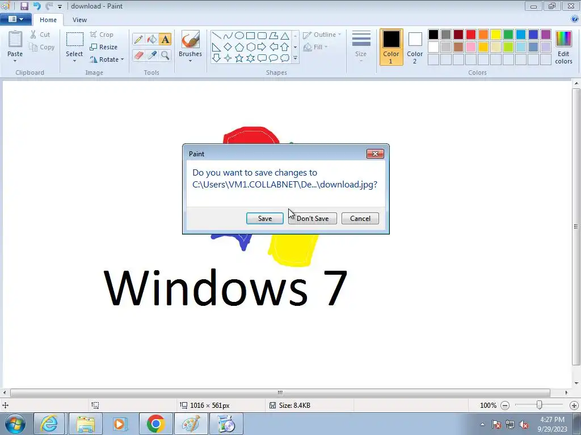The width and height of the screenshot is (581, 435).
Task: Expand the Select dropdown arrow
Action: tap(74, 61)
